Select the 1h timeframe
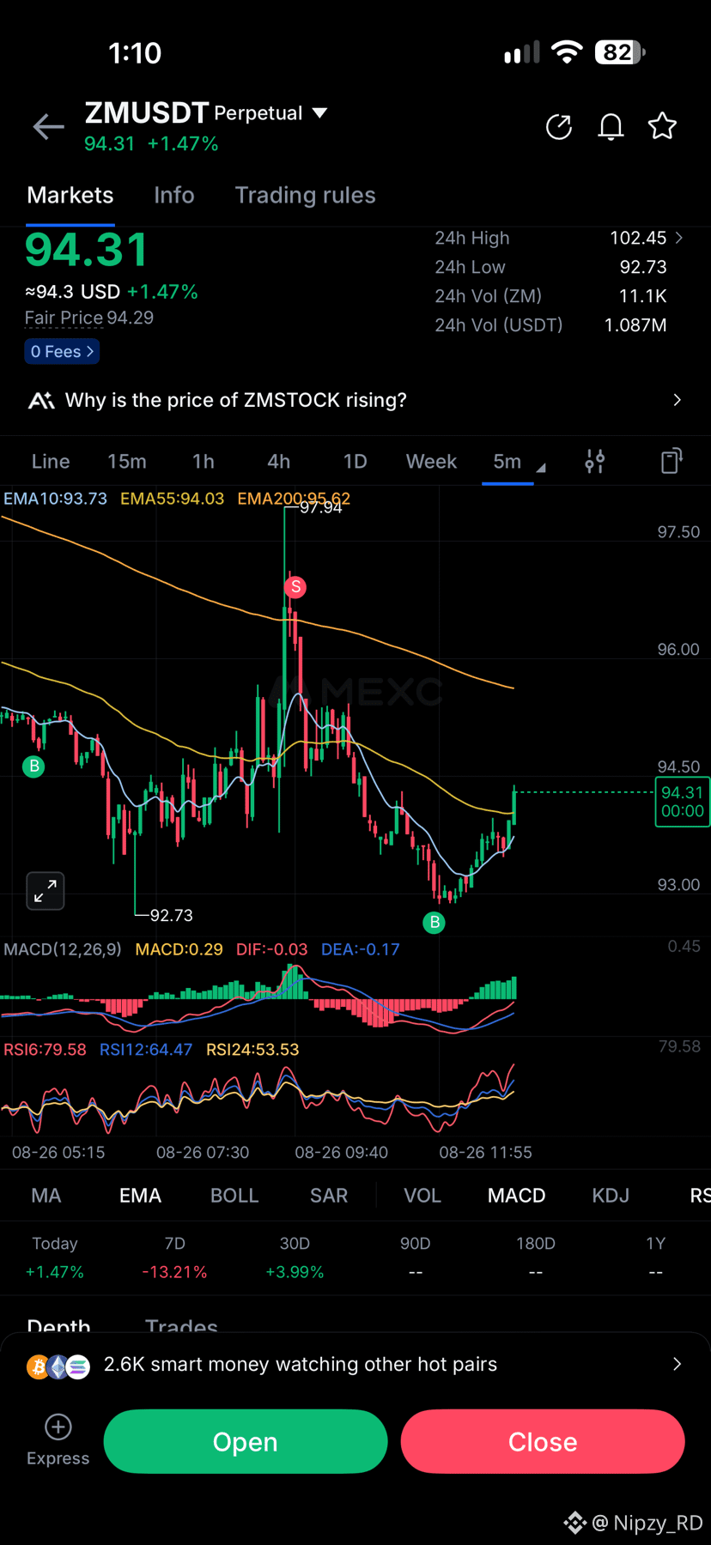This screenshot has height=1545, width=711. tap(204, 462)
